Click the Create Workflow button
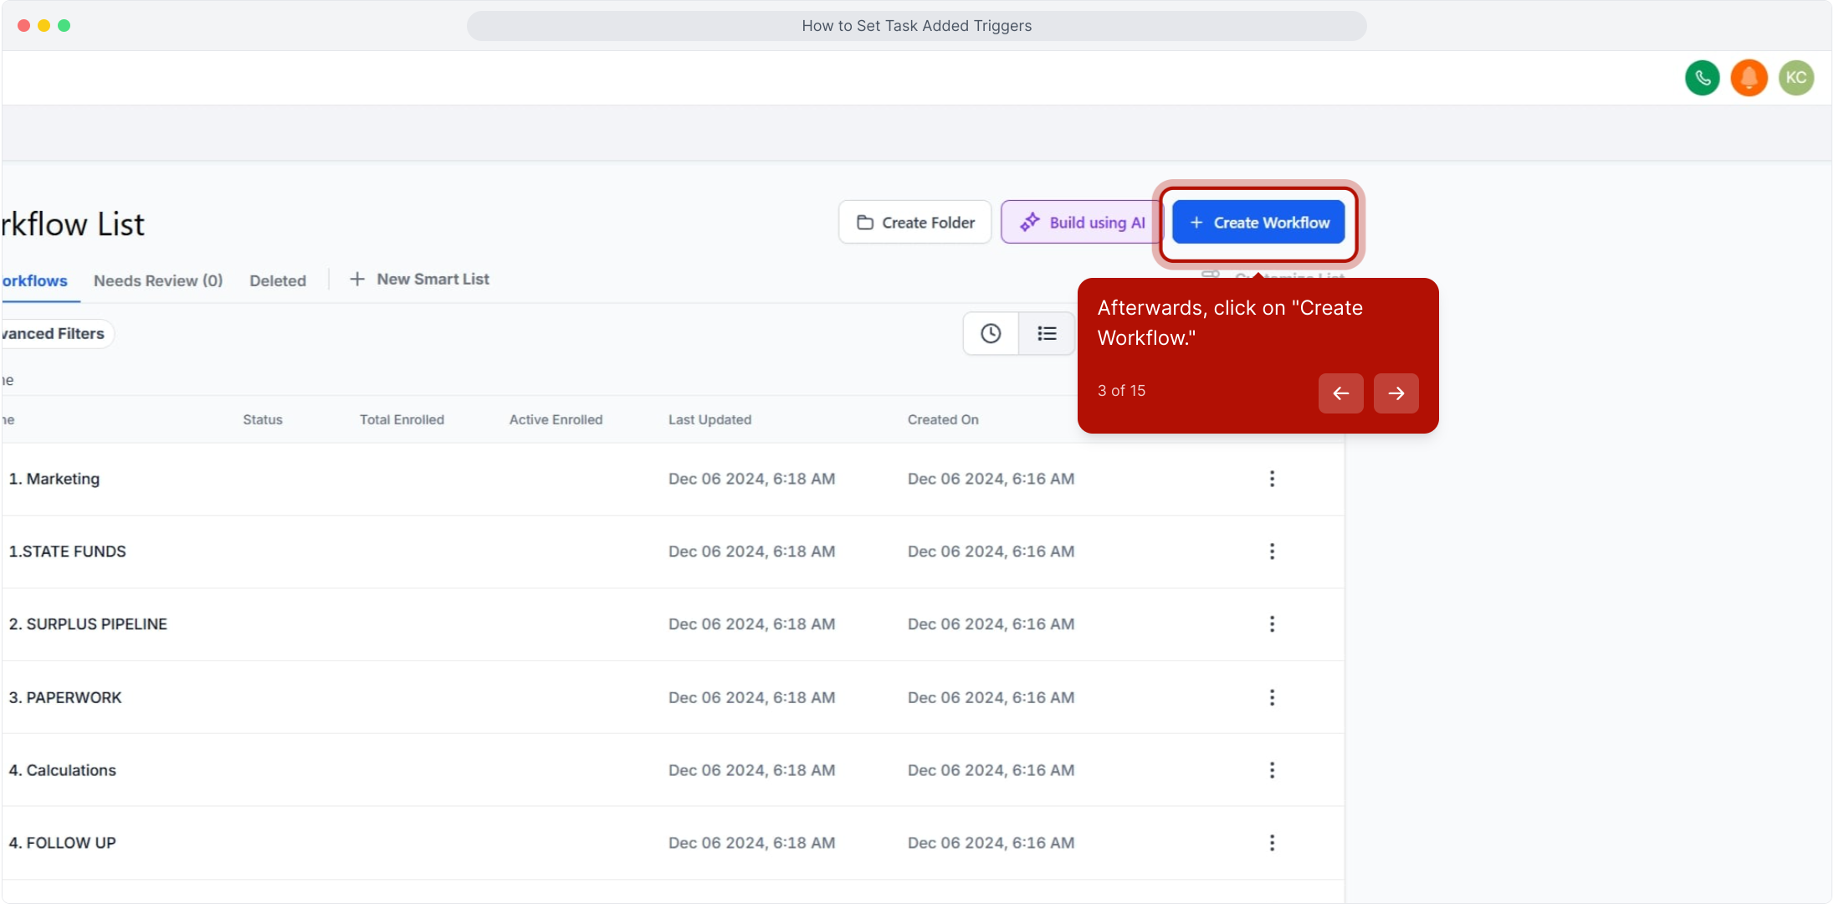 tap(1258, 223)
